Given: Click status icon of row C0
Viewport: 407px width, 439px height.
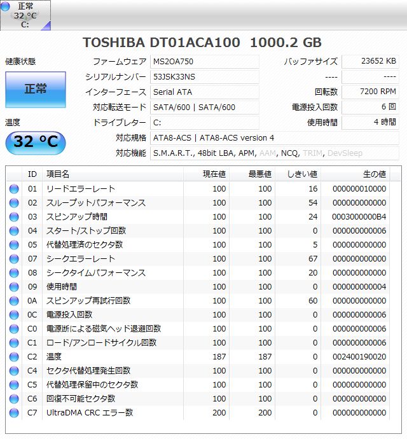Looking at the screenshot, I should [x=14, y=329].
